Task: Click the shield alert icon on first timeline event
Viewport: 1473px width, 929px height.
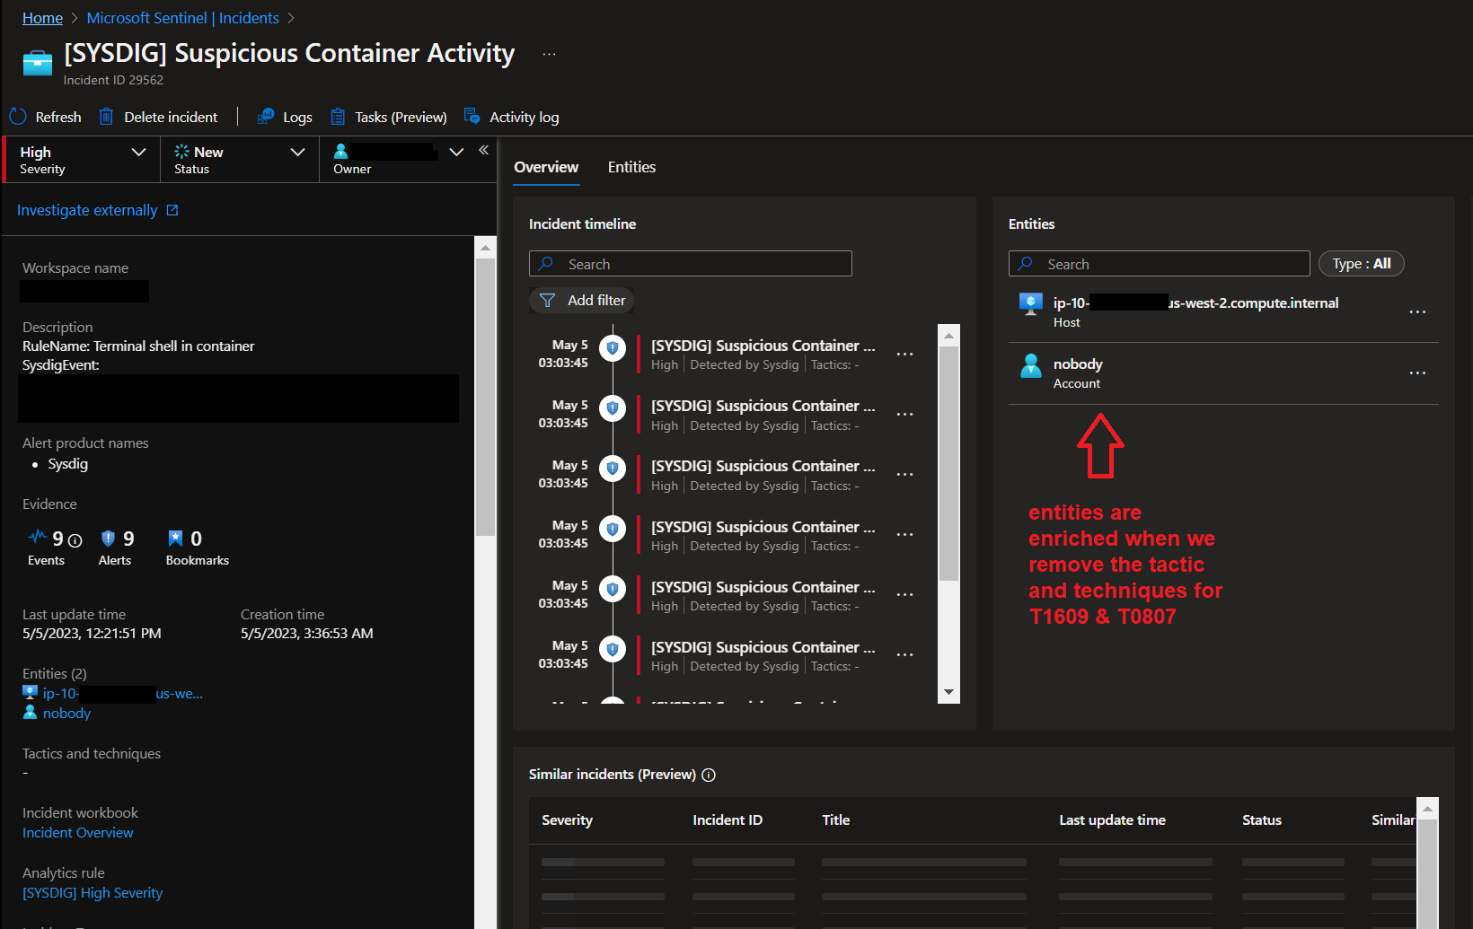Action: click(x=612, y=348)
